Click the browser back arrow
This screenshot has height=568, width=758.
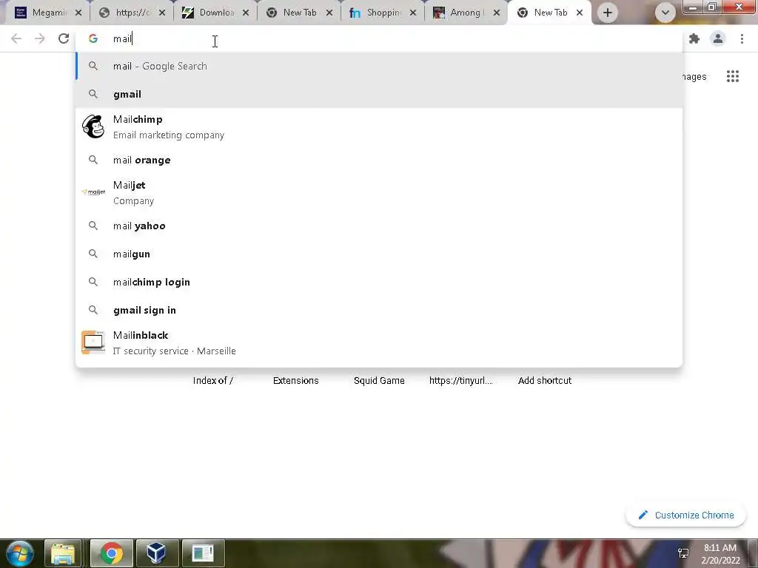16,38
